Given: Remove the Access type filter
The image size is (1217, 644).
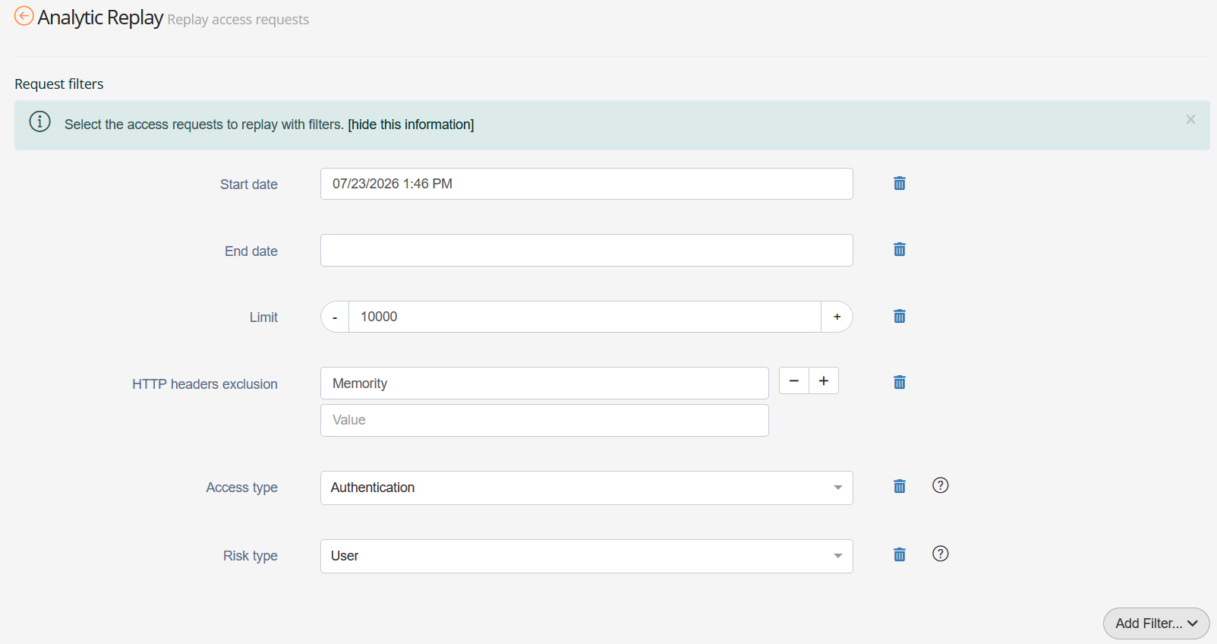Looking at the screenshot, I should [900, 486].
